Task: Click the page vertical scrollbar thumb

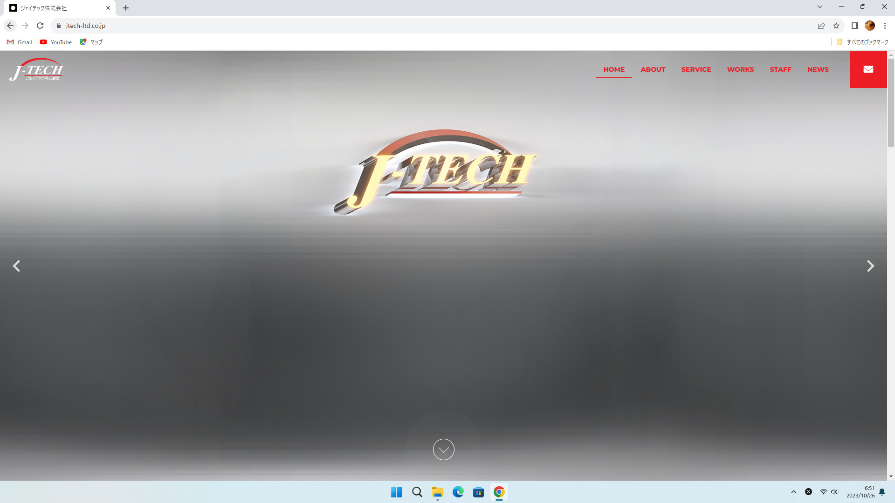Action: click(x=891, y=102)
